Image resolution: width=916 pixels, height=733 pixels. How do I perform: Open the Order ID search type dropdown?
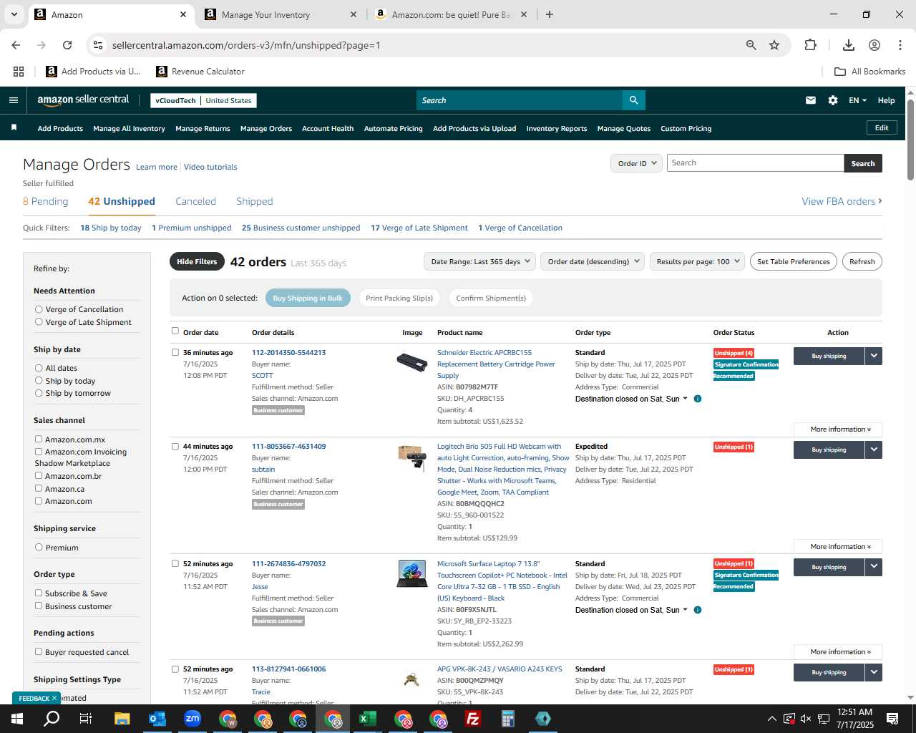click(x=635, y=163)
